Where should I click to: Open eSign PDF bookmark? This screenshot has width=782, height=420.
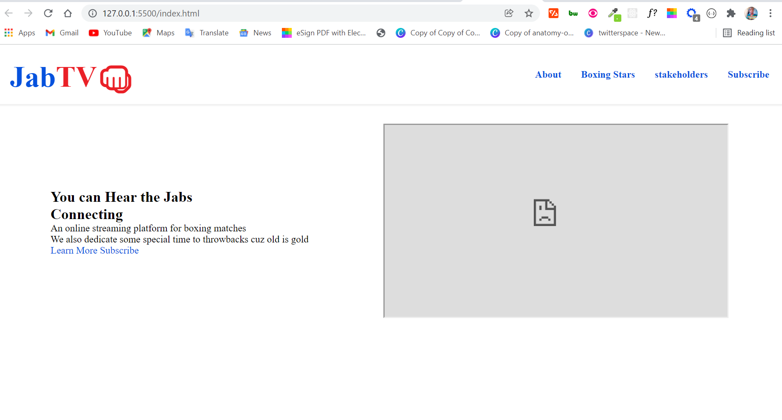tap(324, 33)
